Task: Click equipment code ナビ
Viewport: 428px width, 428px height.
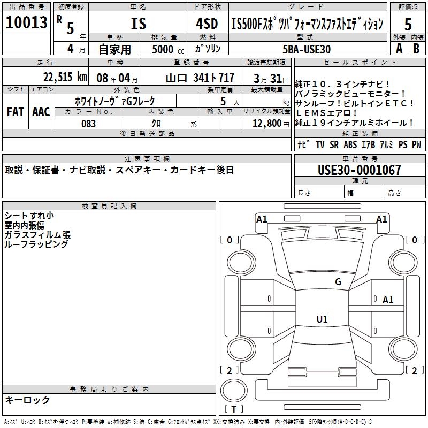Action: coord(303,144)
